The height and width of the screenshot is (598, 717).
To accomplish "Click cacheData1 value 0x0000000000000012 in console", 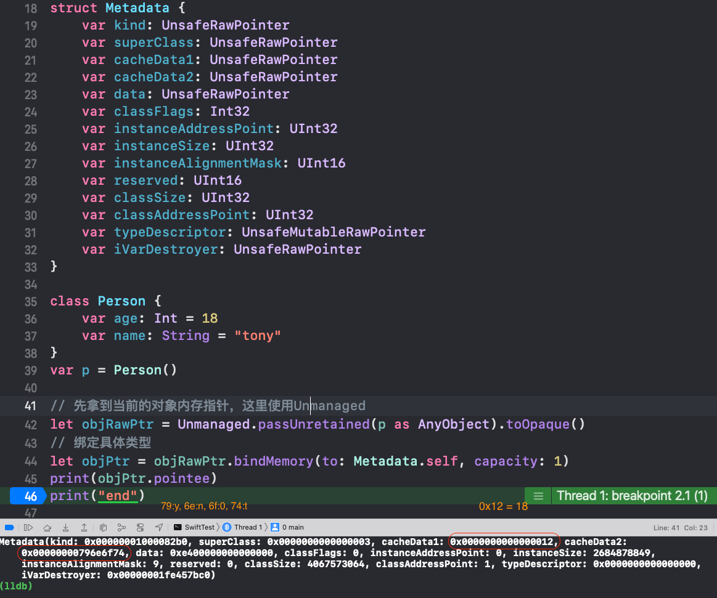I will [x=502, y=542].
